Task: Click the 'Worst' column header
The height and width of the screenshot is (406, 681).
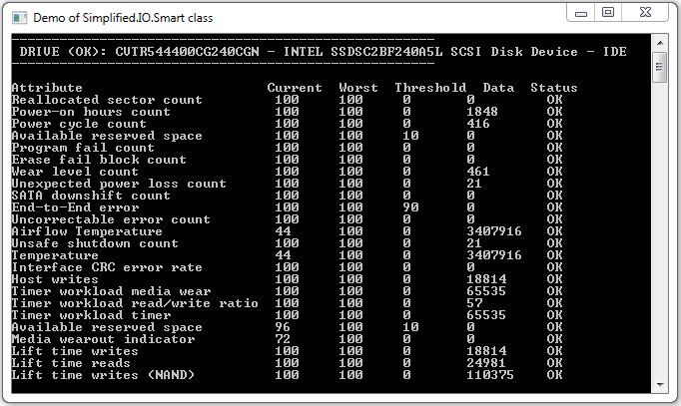Action: coord(358,88)
